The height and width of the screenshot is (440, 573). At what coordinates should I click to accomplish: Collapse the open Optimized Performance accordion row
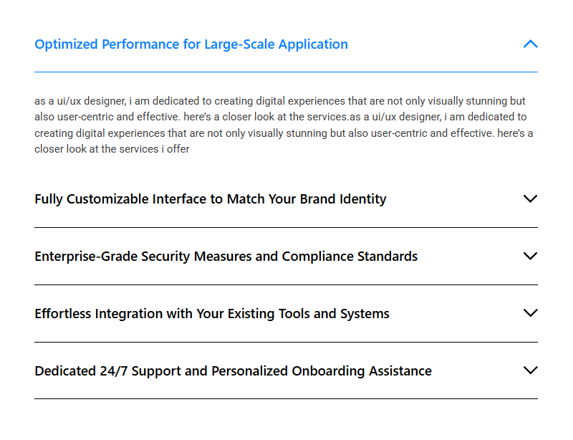[286, 44]
